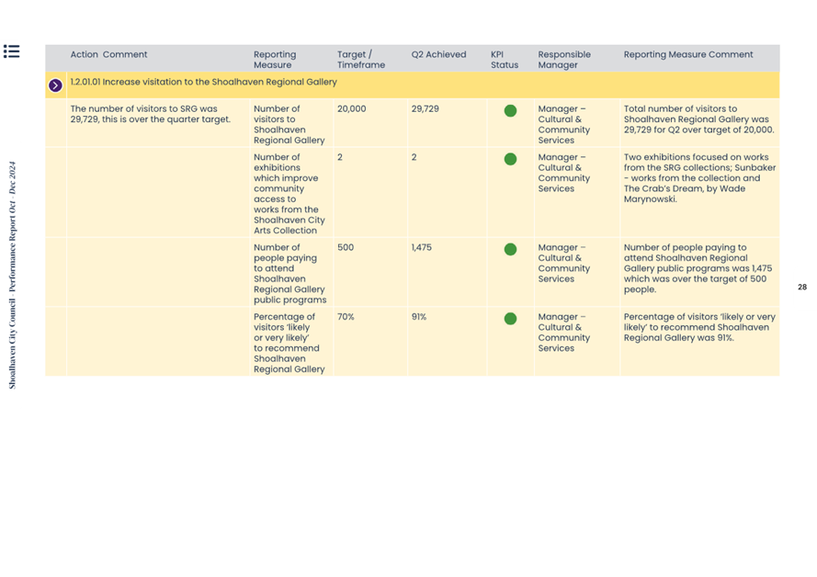
Task: Expand the purple chevron beside 1.2.01.01
Action: [55, 85]
